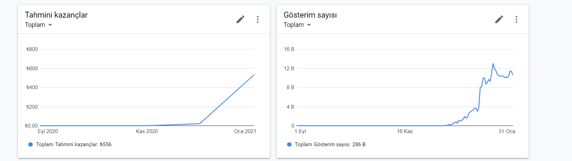Click the 16 Kas x-axis label
The width and height of the screenshot is (572, 161).
[x=405, y=131]
